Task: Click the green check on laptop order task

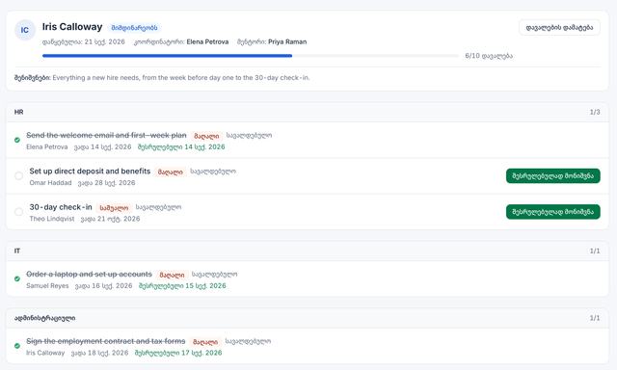Action: tap(17, 278)
